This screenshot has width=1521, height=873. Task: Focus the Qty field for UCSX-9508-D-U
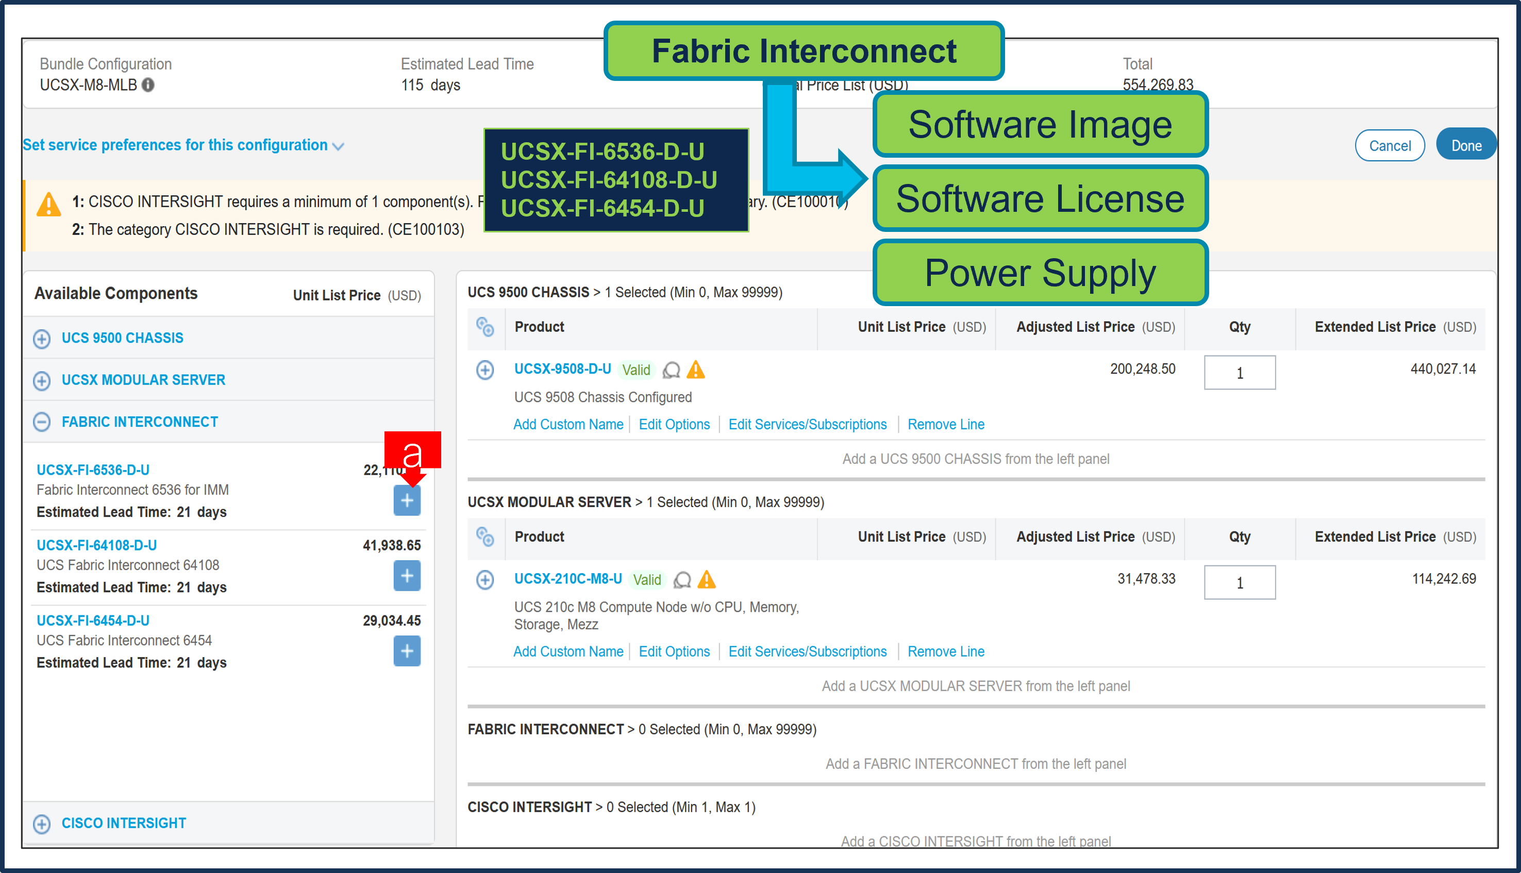pyautogui.click(x=1239, y=373)
